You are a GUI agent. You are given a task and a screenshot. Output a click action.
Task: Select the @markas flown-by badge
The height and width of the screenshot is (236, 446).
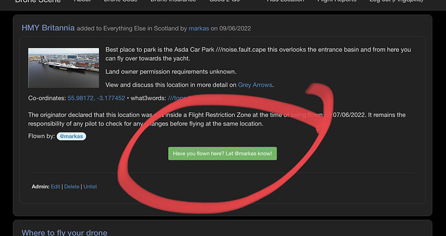coord(71,136)
